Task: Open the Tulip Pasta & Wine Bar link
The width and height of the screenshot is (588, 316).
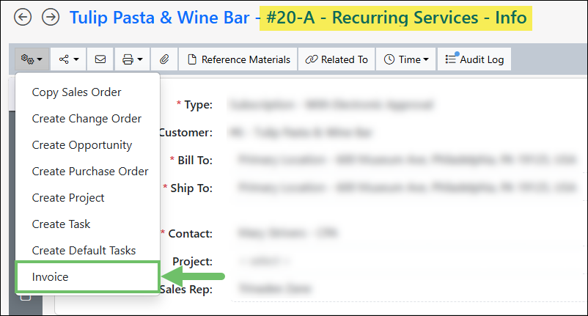Action: point(159,18)
